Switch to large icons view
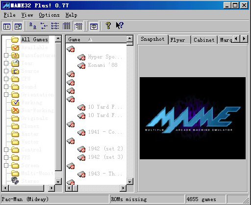Image resolution: width=251 pixels, height=205 pixels. (33, 26)
